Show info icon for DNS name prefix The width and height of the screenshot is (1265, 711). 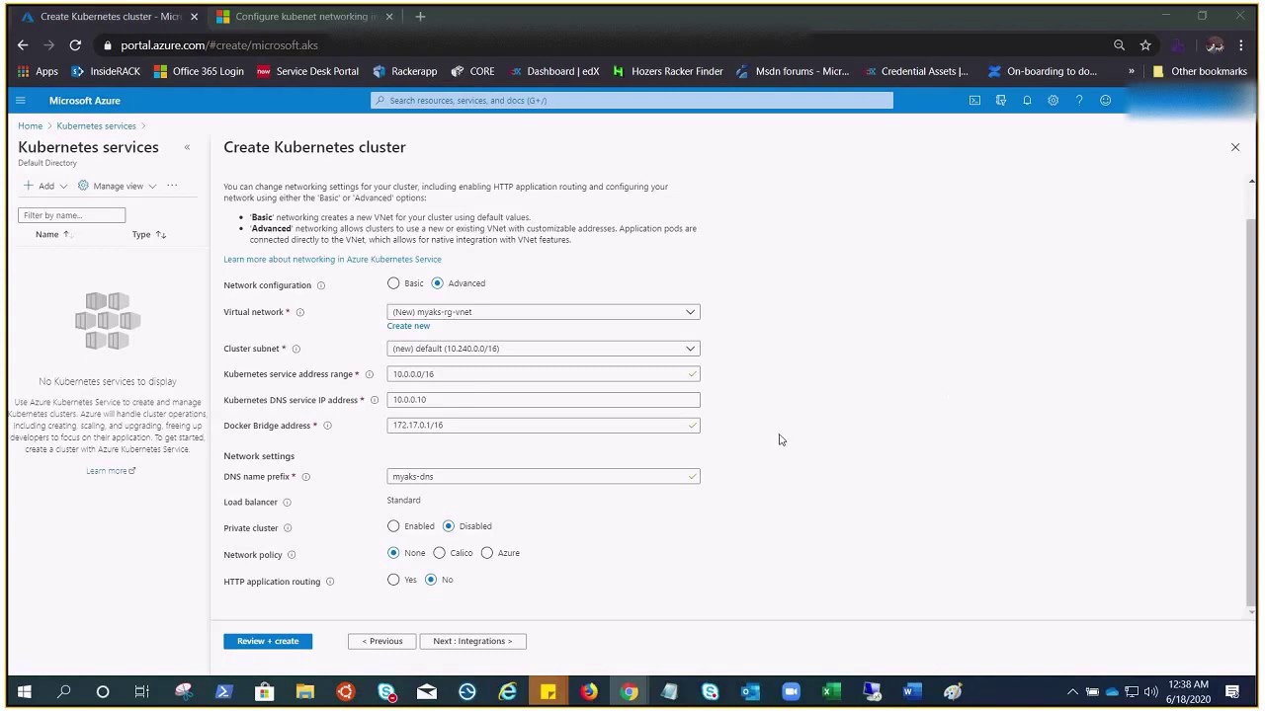coord(305,477)
